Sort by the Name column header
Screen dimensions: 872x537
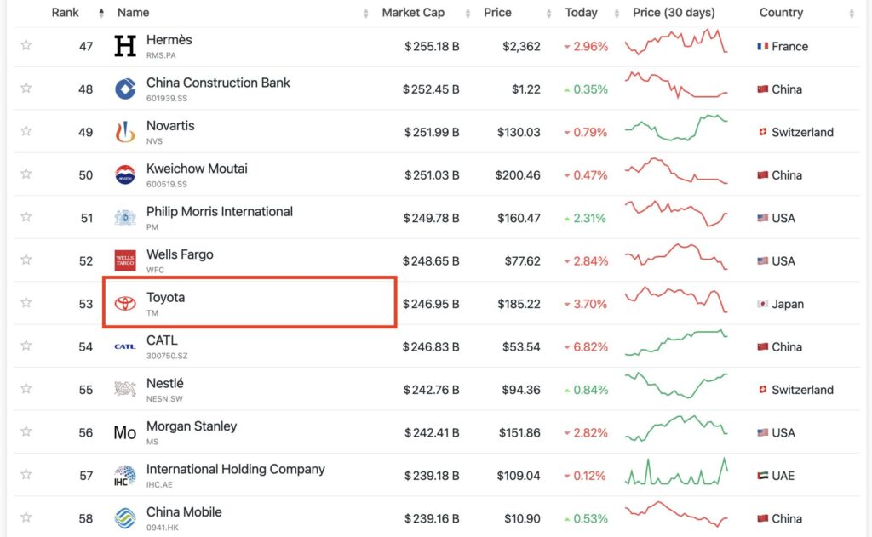pos(133,13)
